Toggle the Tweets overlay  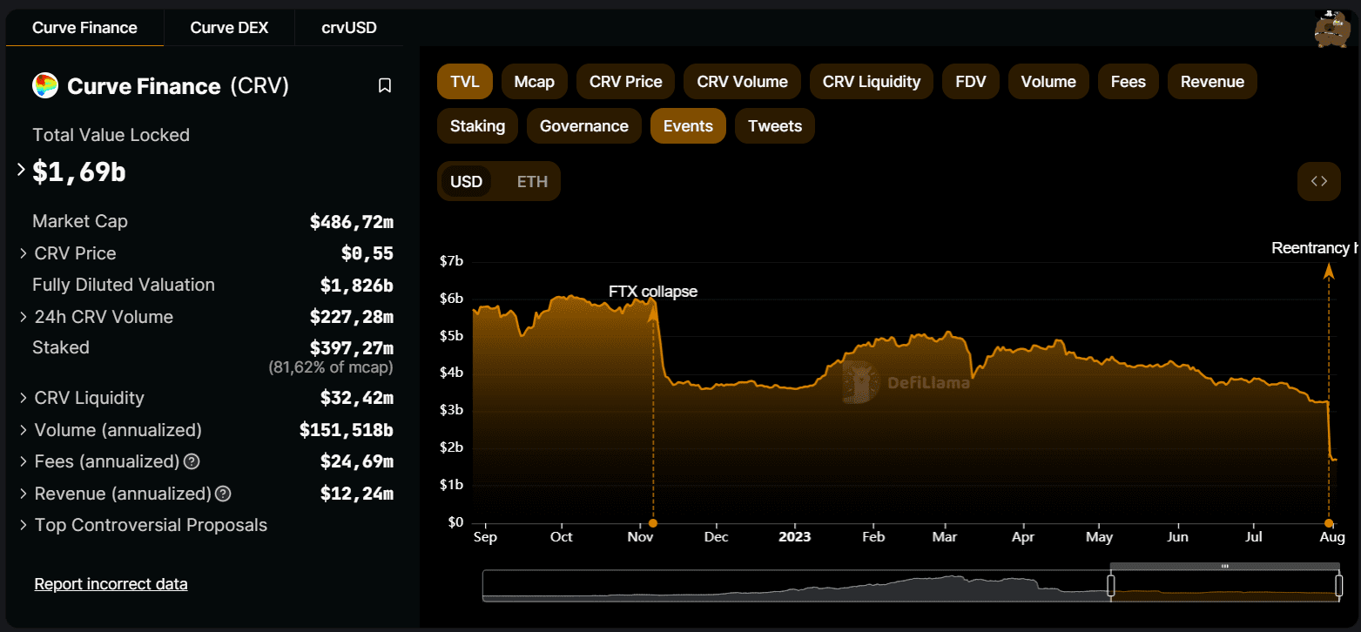click(x=775, y=126)
